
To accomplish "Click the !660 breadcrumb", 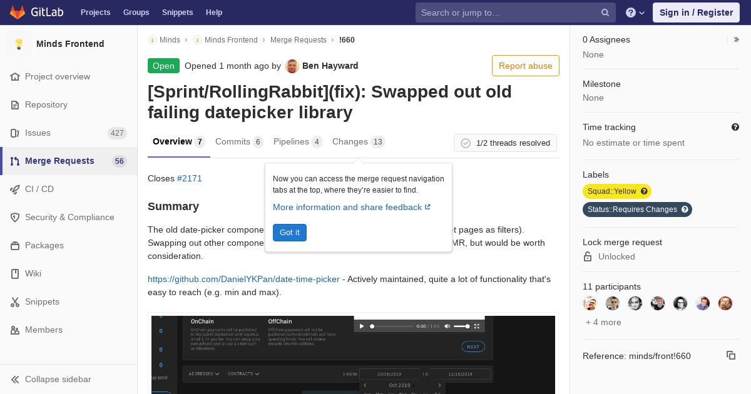I will (347, 40).
